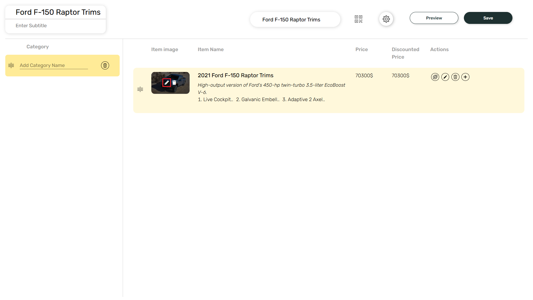
Task: Delete the 2021 Ford F-150 item
Action: [455, 77]
